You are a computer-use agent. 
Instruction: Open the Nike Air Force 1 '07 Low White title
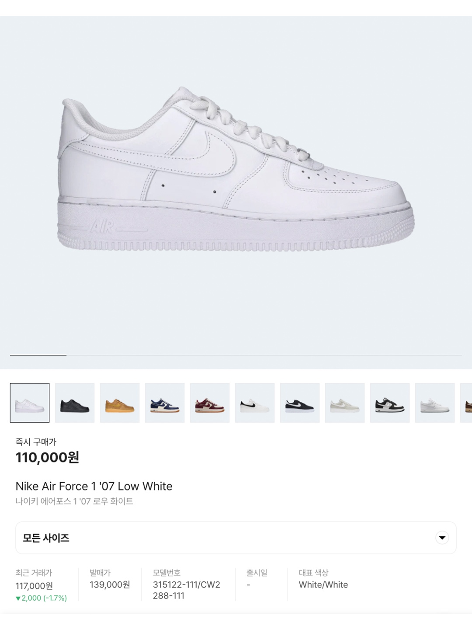[94, 486]
